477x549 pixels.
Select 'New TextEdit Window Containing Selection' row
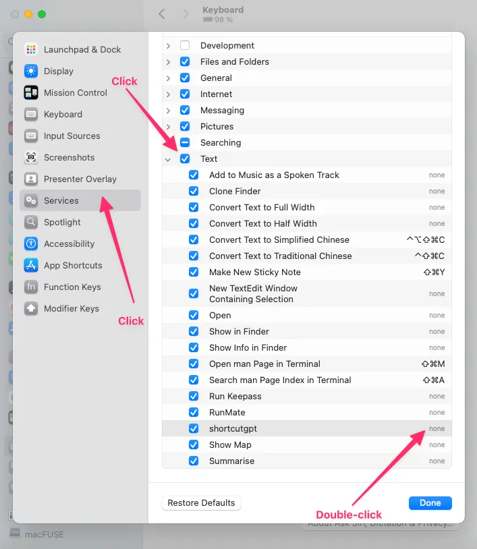(x=307, y=293)
